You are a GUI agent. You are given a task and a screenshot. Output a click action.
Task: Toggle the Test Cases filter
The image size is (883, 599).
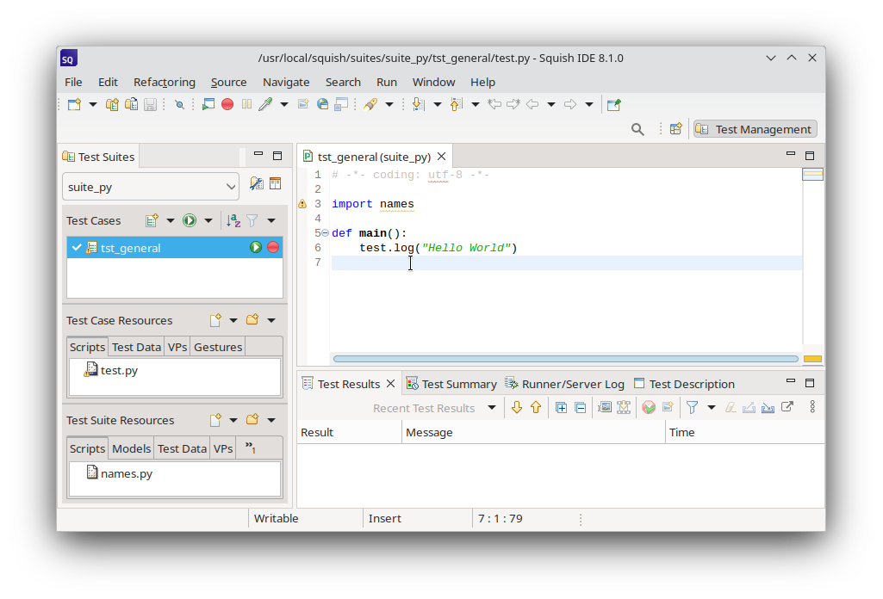point(252,220)
